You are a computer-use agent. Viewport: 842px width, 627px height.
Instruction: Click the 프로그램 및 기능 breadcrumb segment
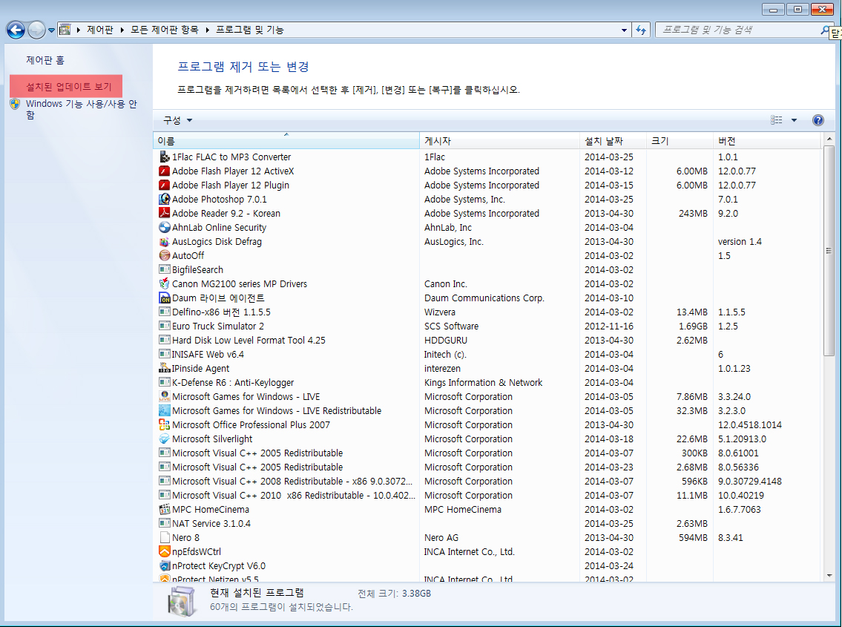[x=250, y=30]
